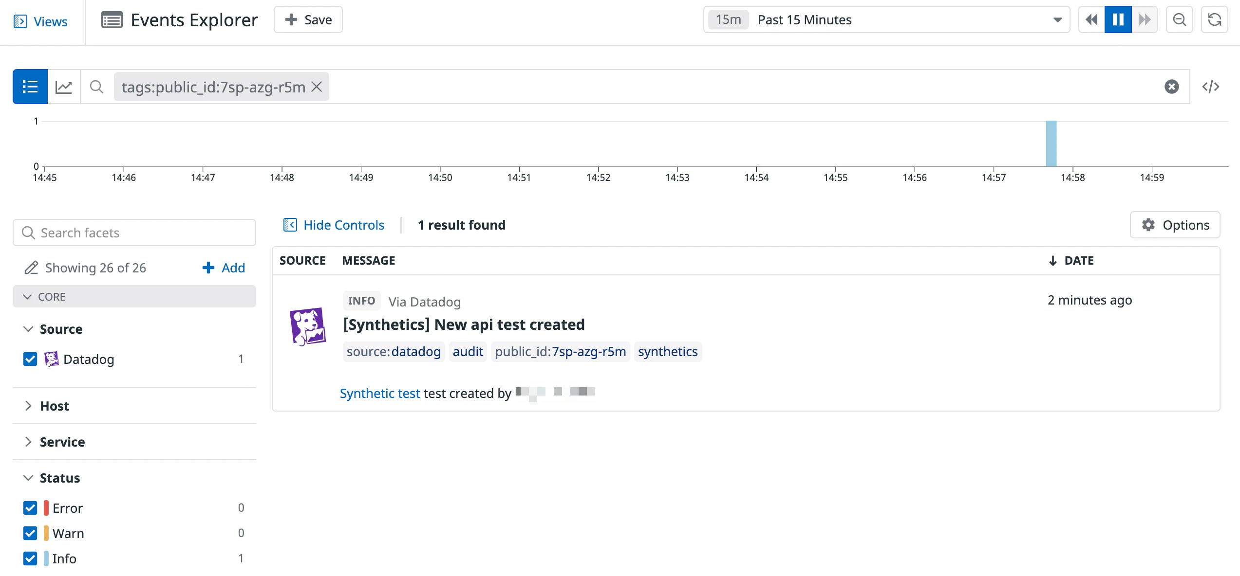Uncheck the Error status checkbox

click(30, 508)
